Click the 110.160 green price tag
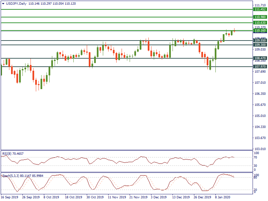 tap(260, 30)
